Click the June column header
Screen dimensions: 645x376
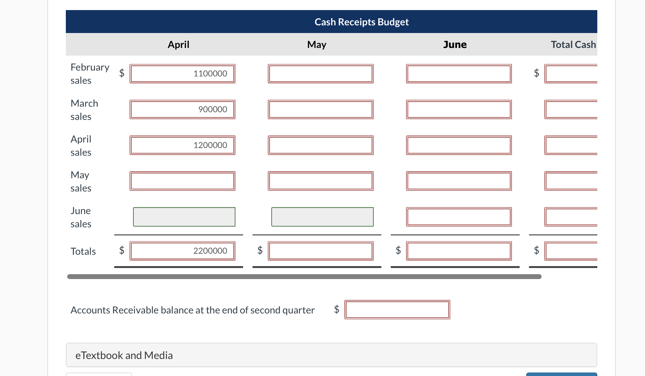(455, 44)
